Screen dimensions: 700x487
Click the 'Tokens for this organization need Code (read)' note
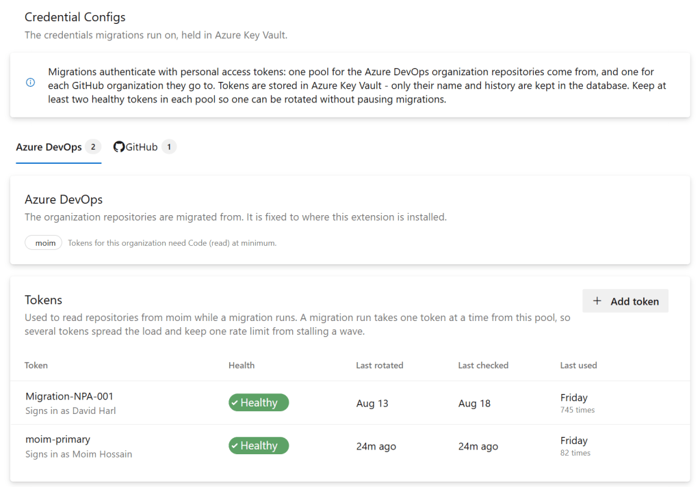pyautogui.click(x=172, y=243)
